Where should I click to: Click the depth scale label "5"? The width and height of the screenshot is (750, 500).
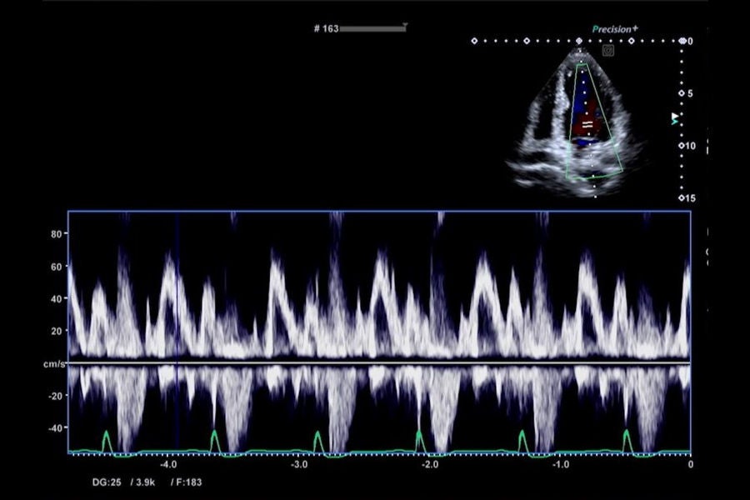[690, 94]
